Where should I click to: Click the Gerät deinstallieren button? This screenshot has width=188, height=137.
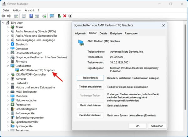click(90, 115)
